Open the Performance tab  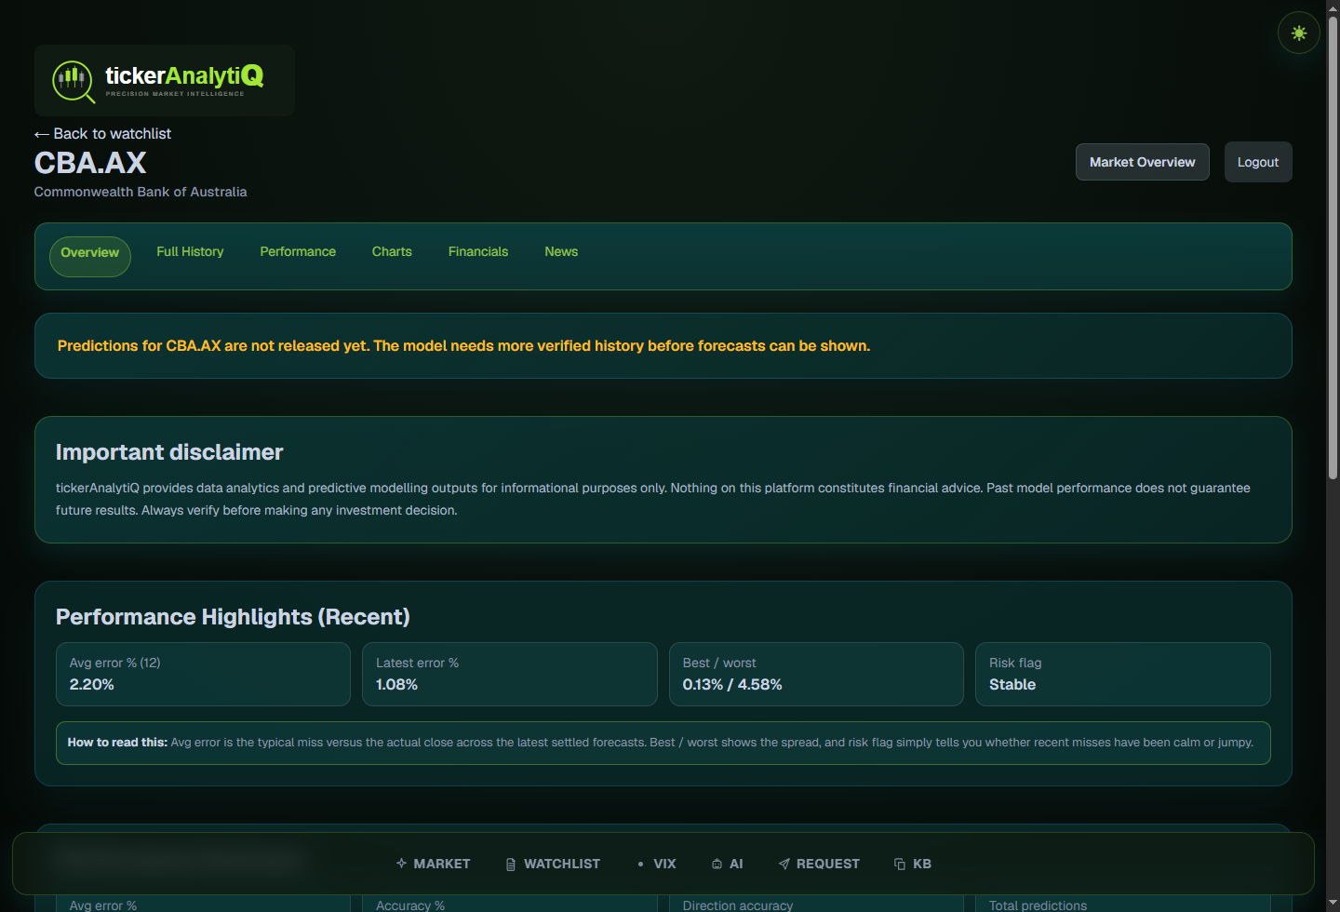pos(298,252)
